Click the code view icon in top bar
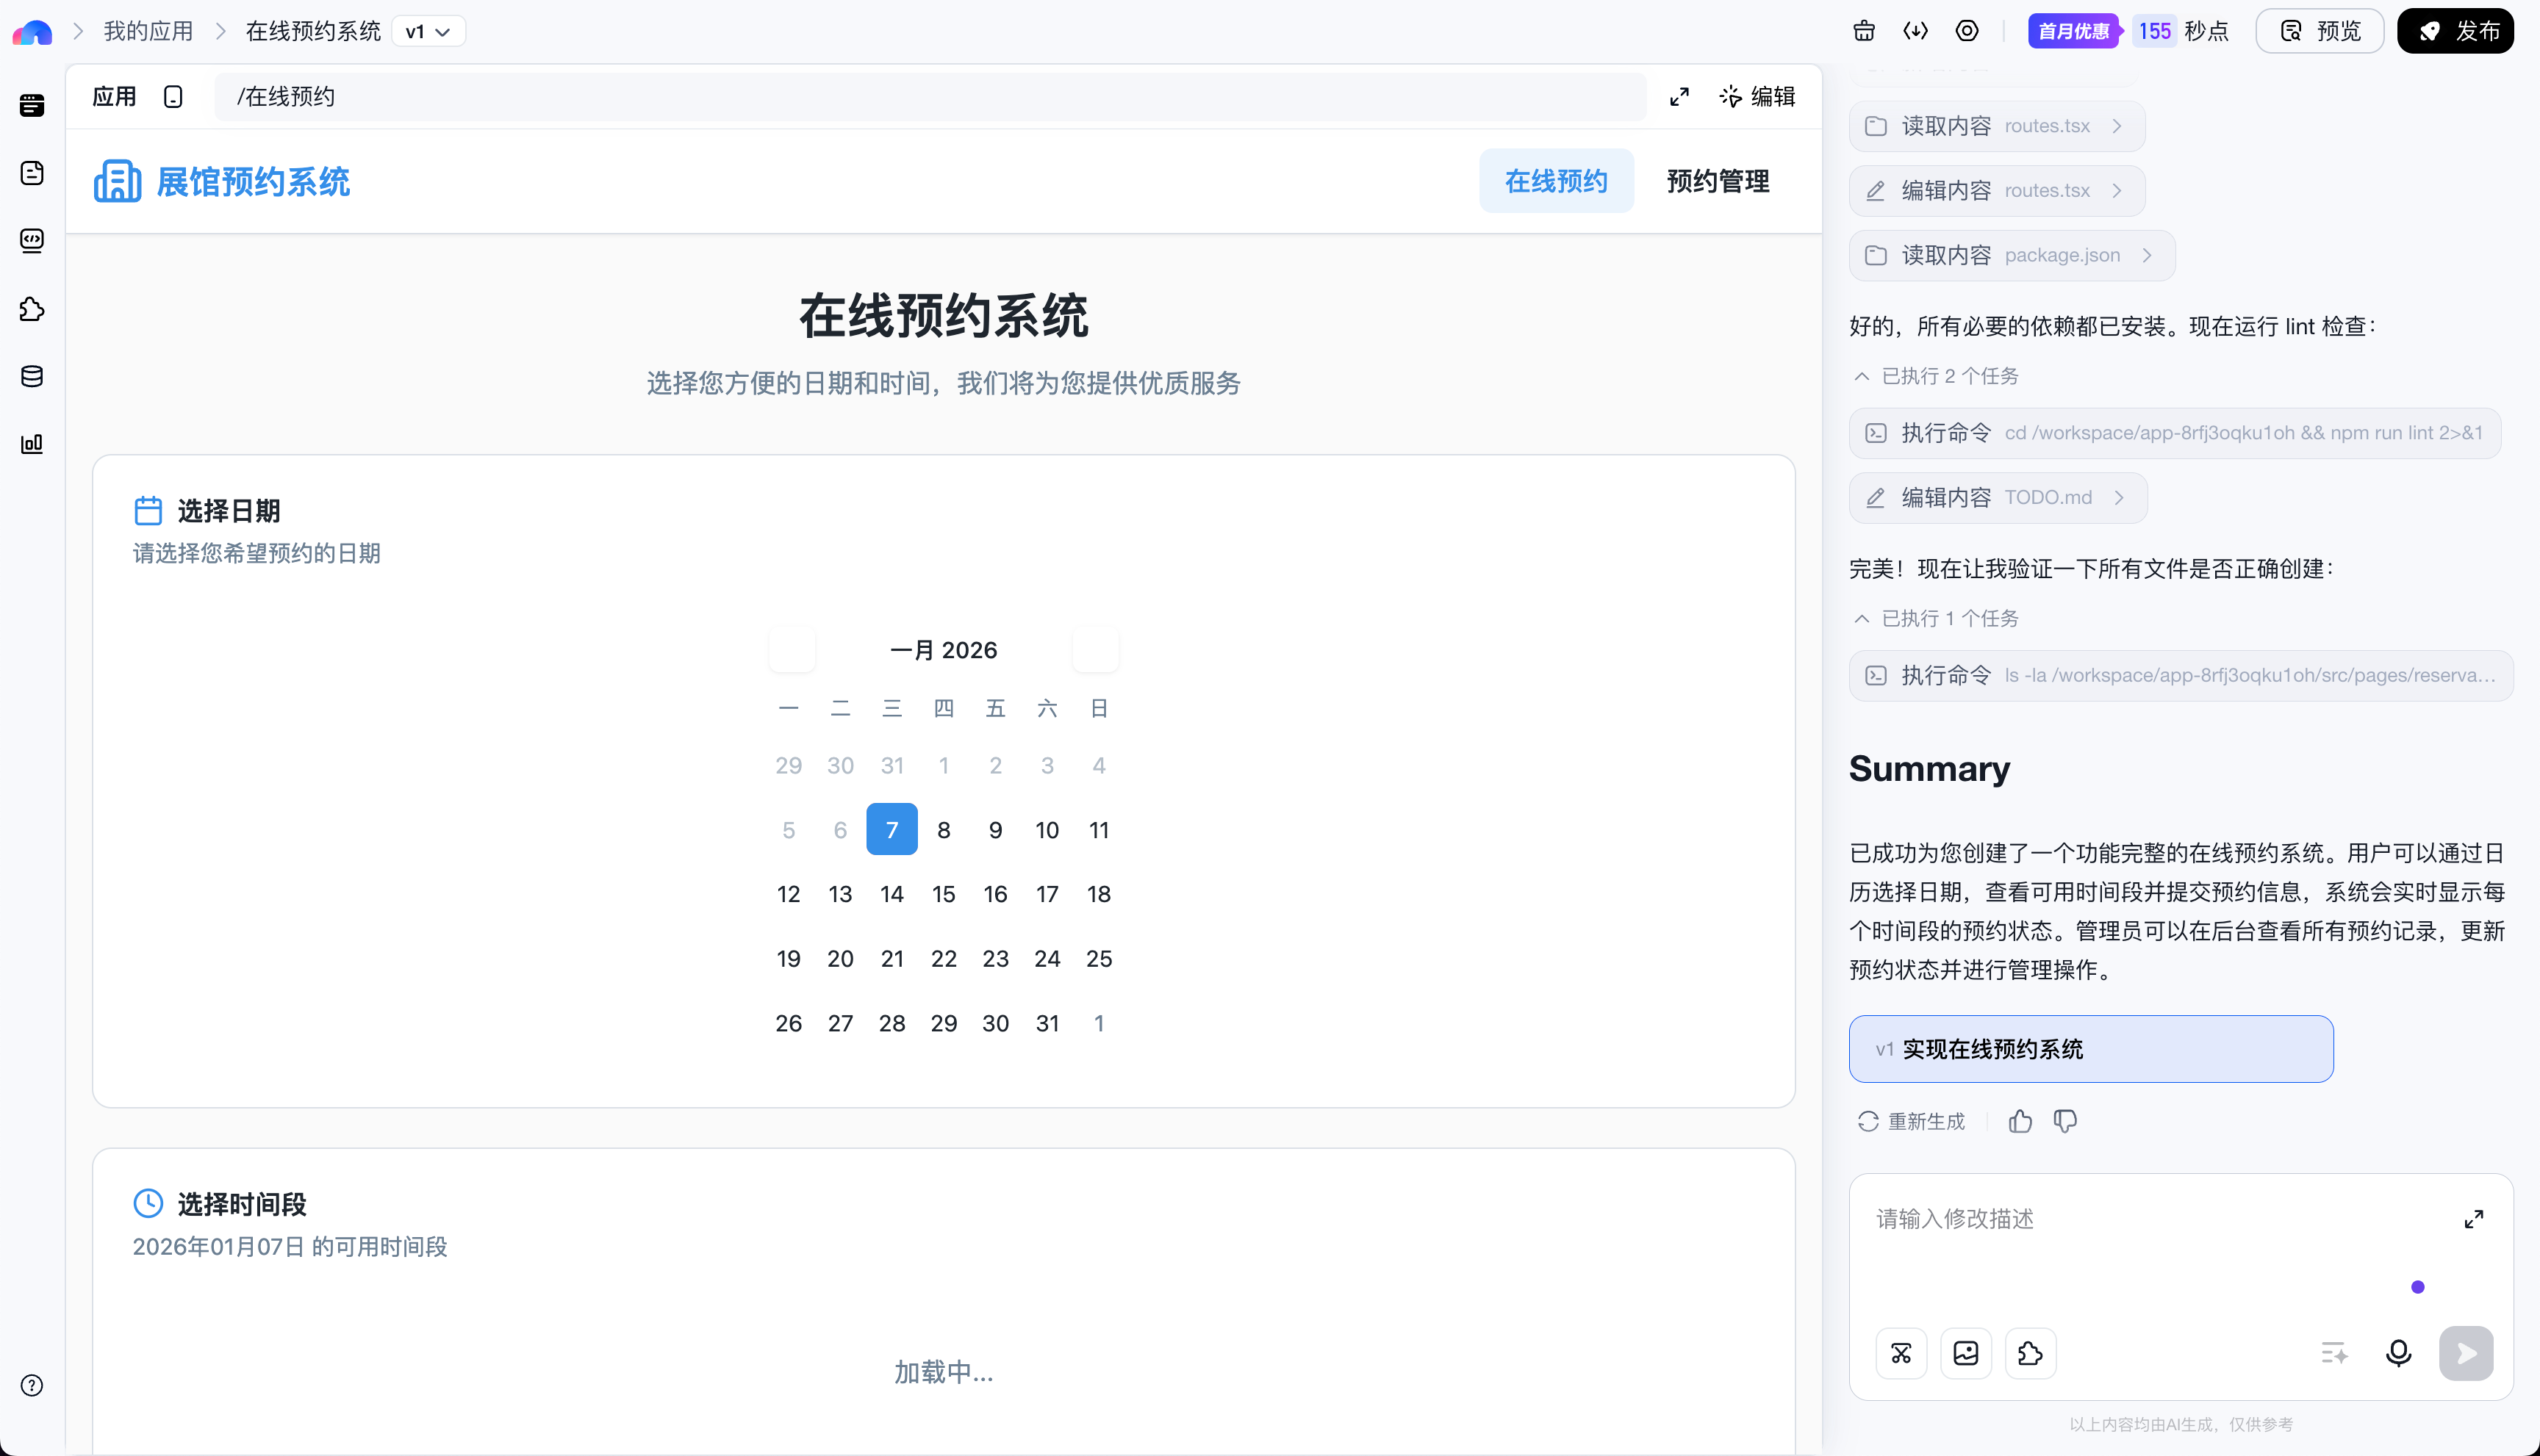Viewport: 2540px width, 1456px height. [x=1915, y=31]
